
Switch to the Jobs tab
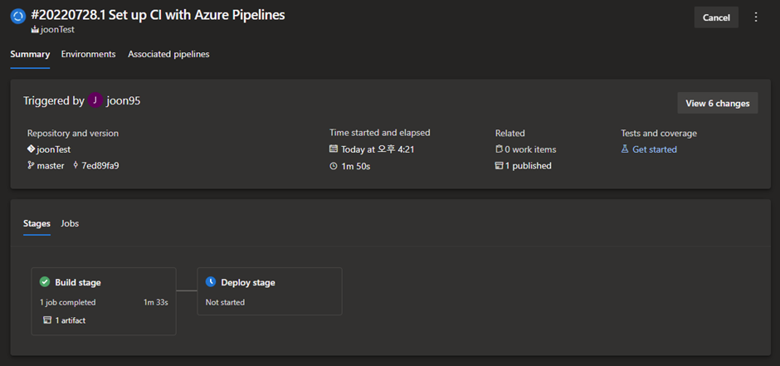point(70,223)
